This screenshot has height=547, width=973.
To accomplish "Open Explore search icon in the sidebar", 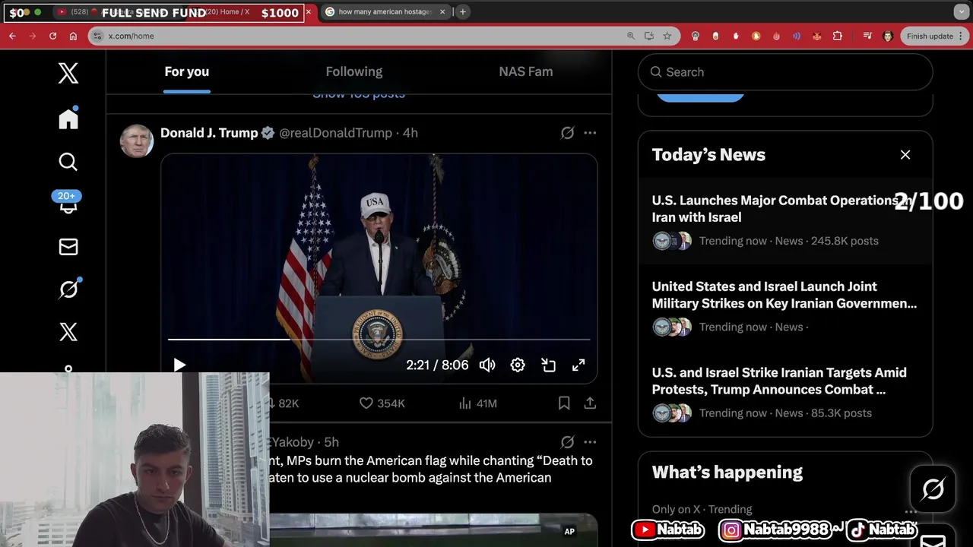I will coord(68,162).
